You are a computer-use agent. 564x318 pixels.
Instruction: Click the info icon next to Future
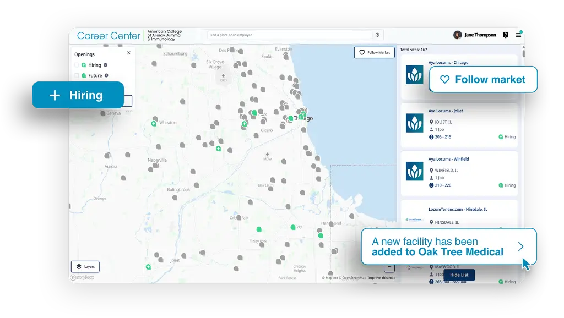pos(106,75)
